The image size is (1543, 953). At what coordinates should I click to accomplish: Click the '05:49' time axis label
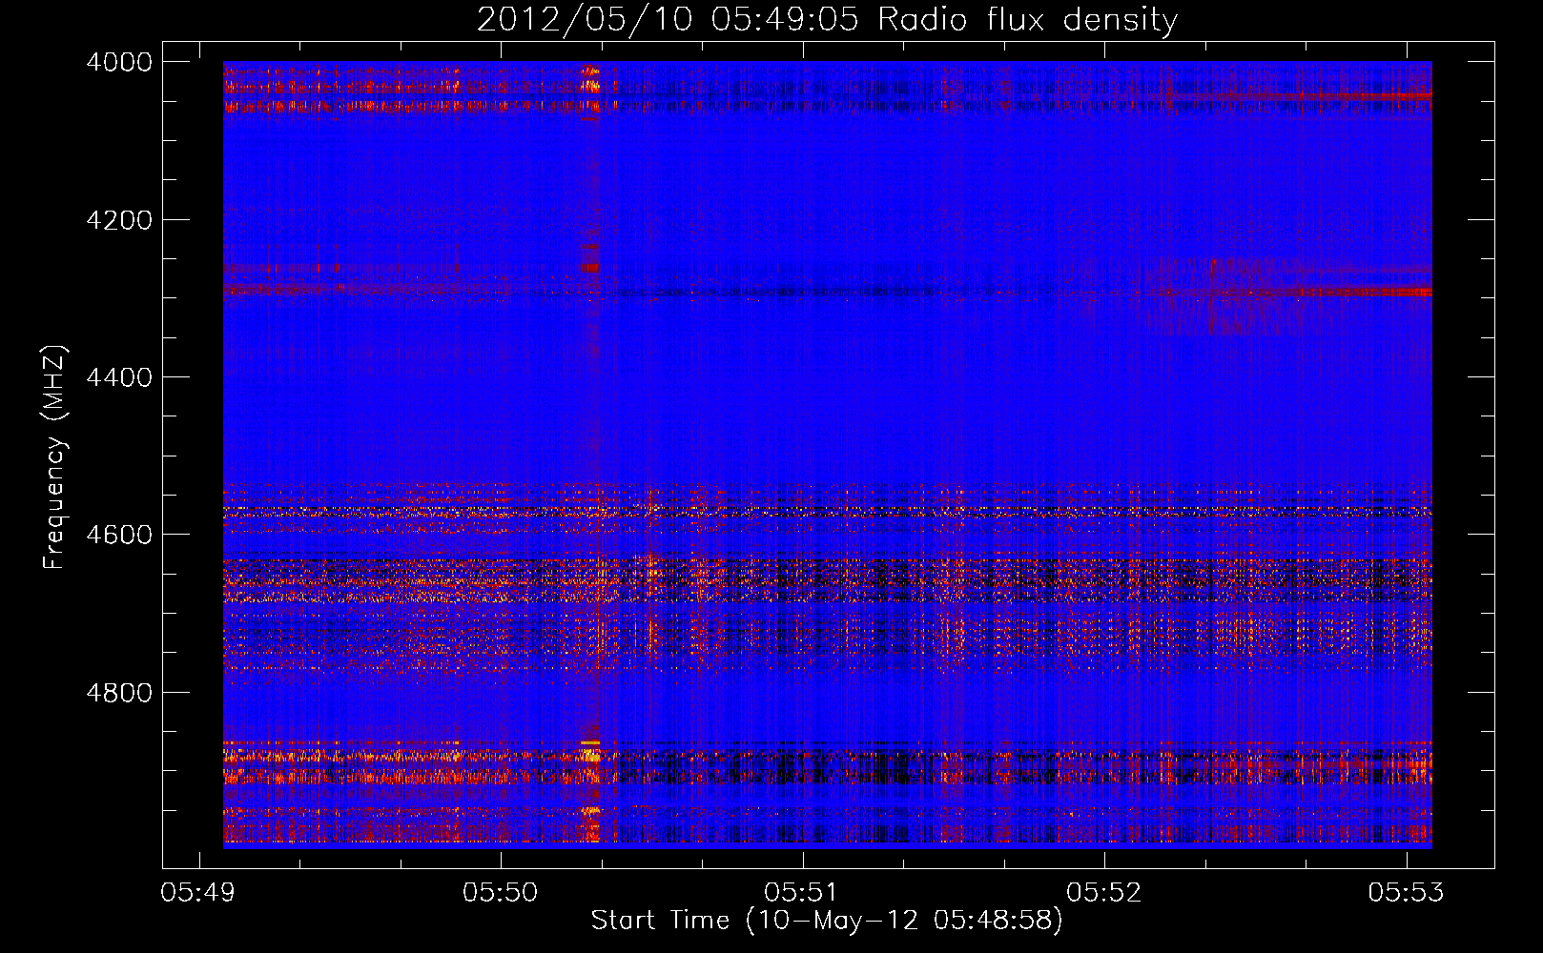[x=198, y=893]
